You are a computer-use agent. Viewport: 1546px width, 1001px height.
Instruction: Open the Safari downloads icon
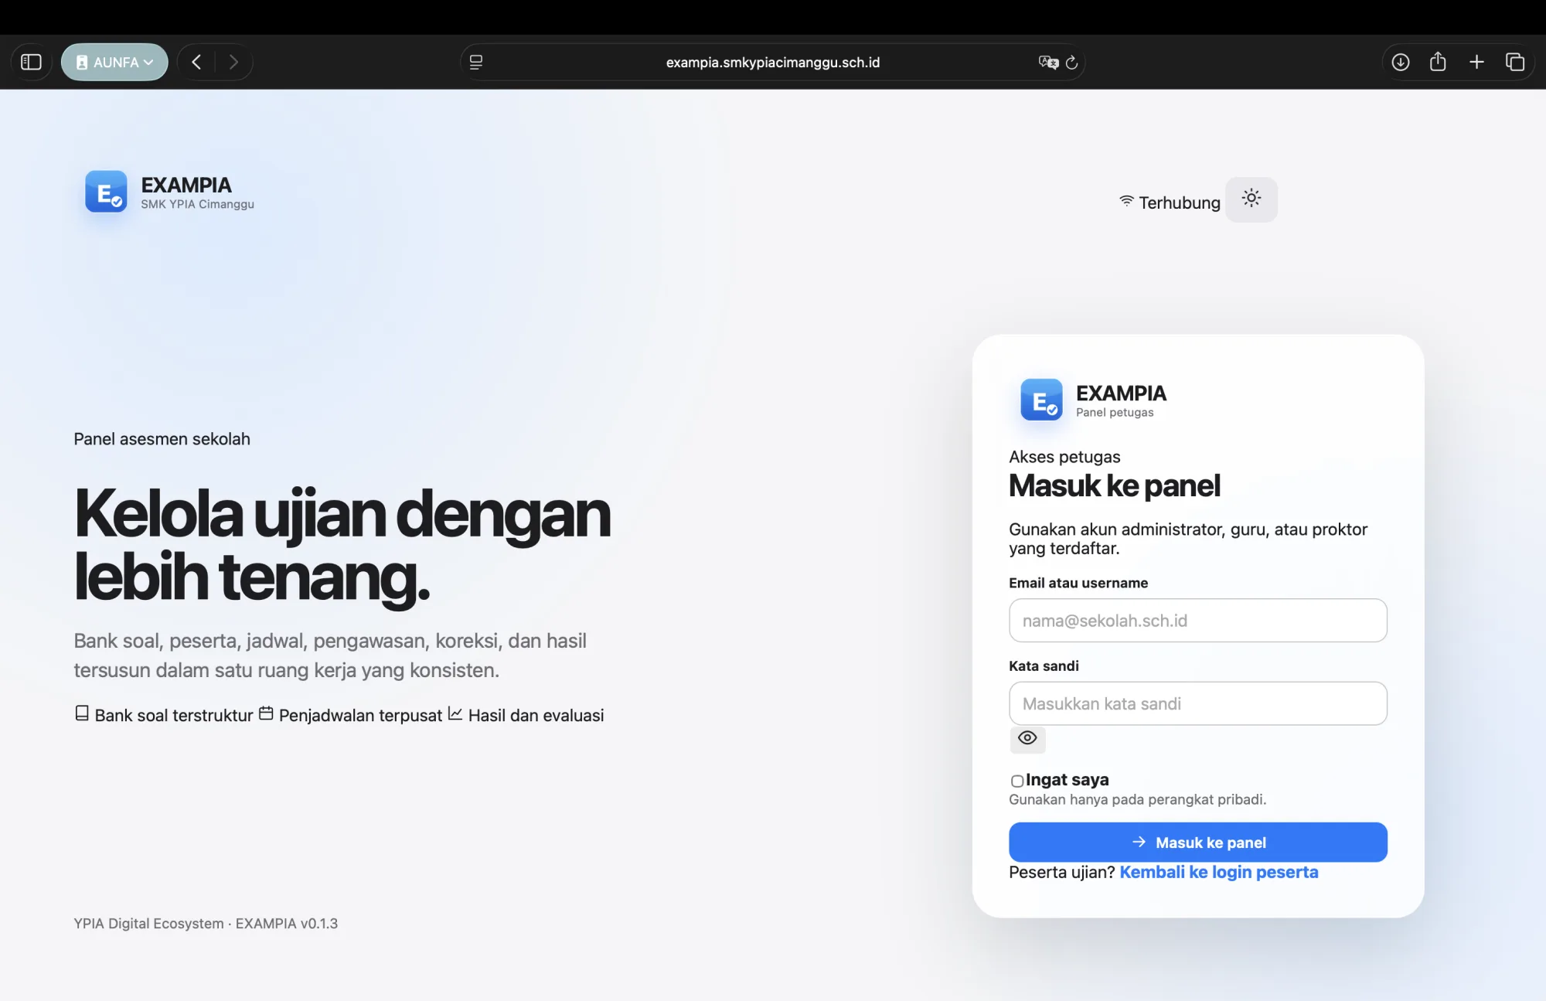click(x=1401, y=62)
